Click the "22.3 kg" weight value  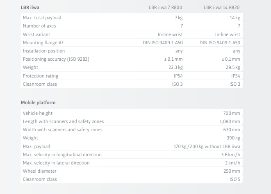[x=176, y=67]
